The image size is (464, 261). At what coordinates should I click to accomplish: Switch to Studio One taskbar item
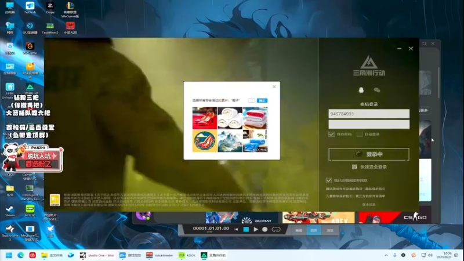point(97,255)
